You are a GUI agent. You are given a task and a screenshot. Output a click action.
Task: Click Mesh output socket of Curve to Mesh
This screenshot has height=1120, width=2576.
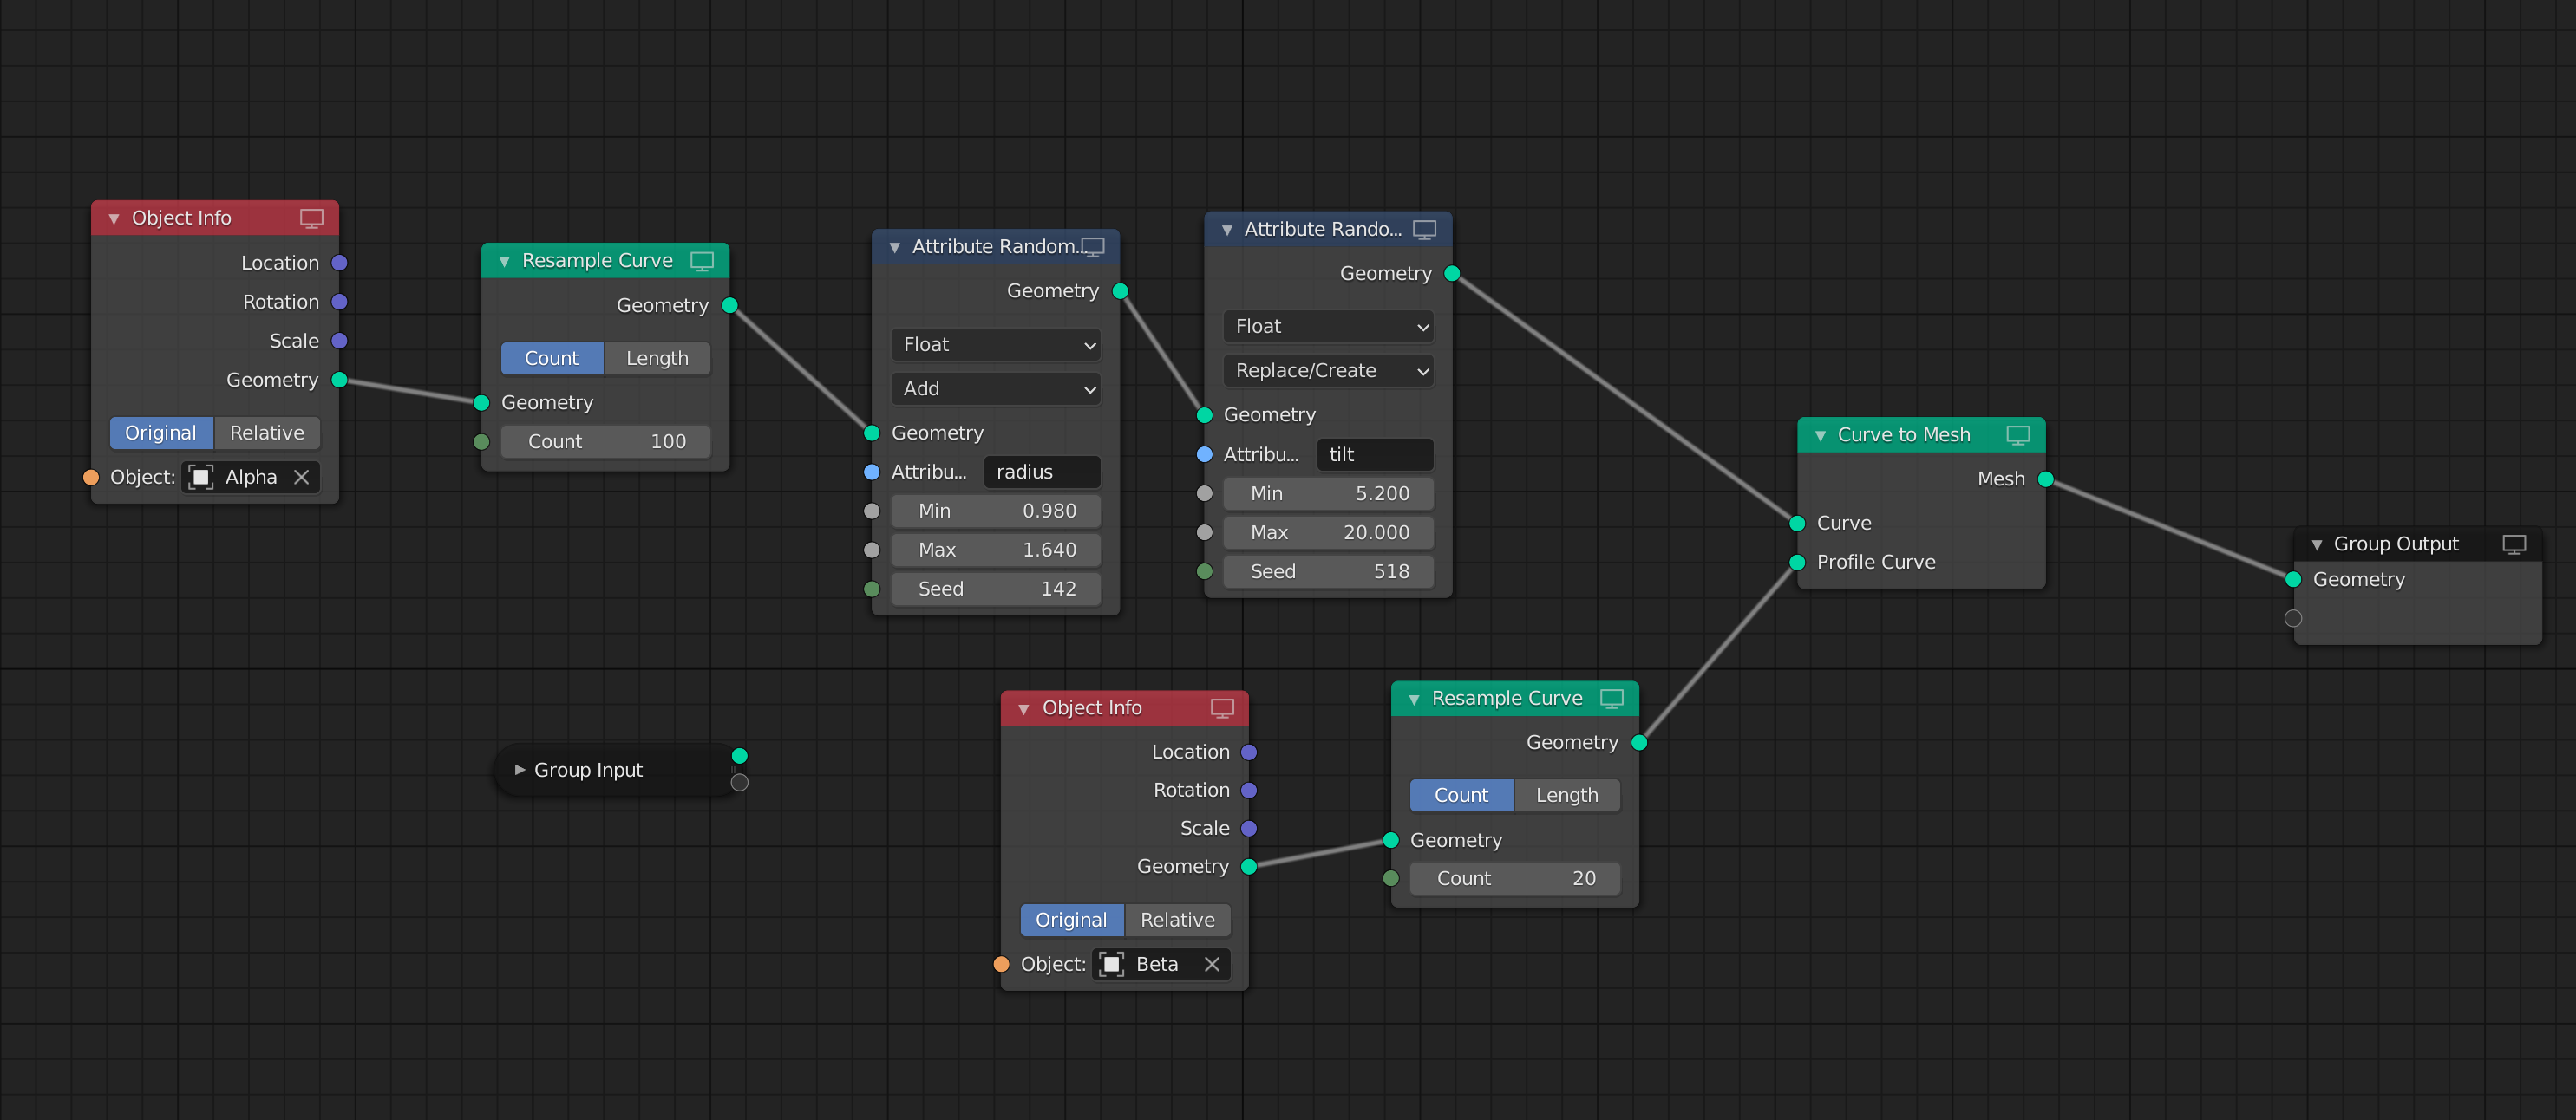coord(2046,479)
